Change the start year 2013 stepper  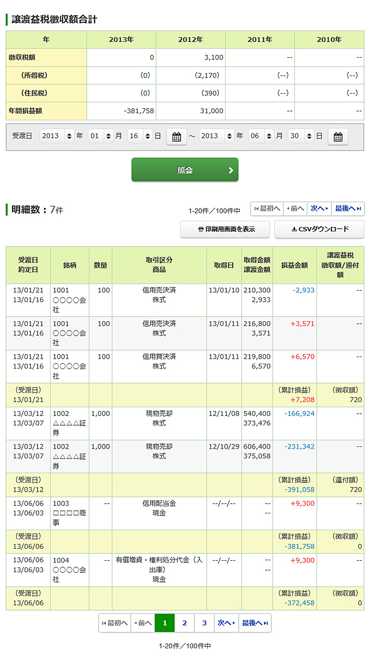pyautogui.click(x=57, y=136)
